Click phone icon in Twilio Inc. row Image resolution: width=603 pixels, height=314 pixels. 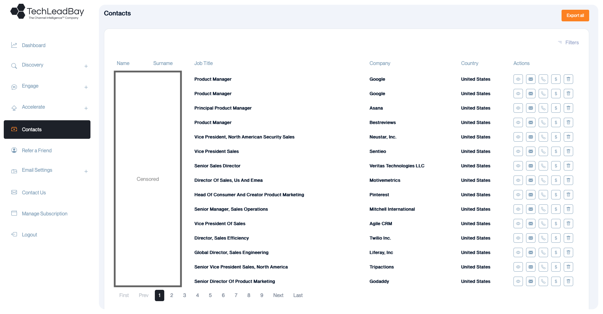(543, 238)
